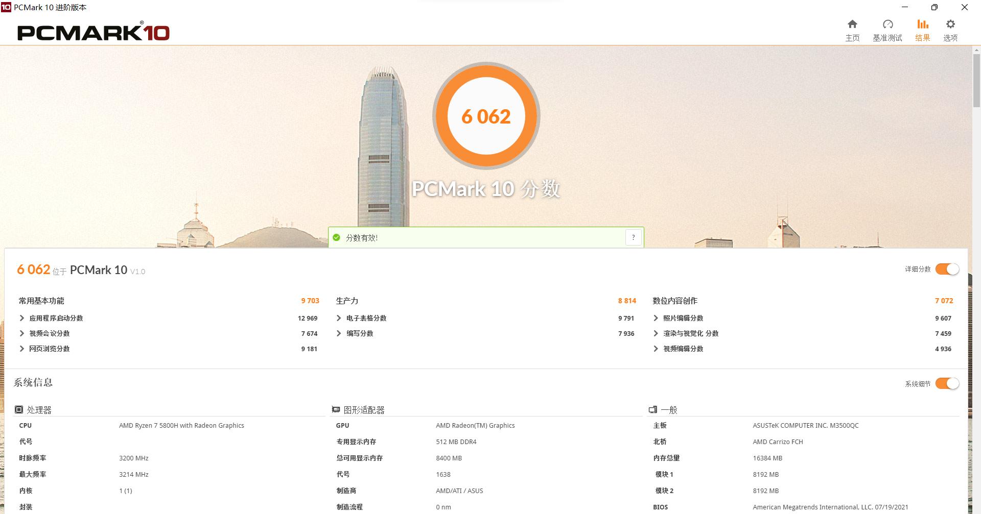Click the 图形适配器 graphics adapter icon
Image resolution: width=981 pixels, height=514 pixels.
336,409
